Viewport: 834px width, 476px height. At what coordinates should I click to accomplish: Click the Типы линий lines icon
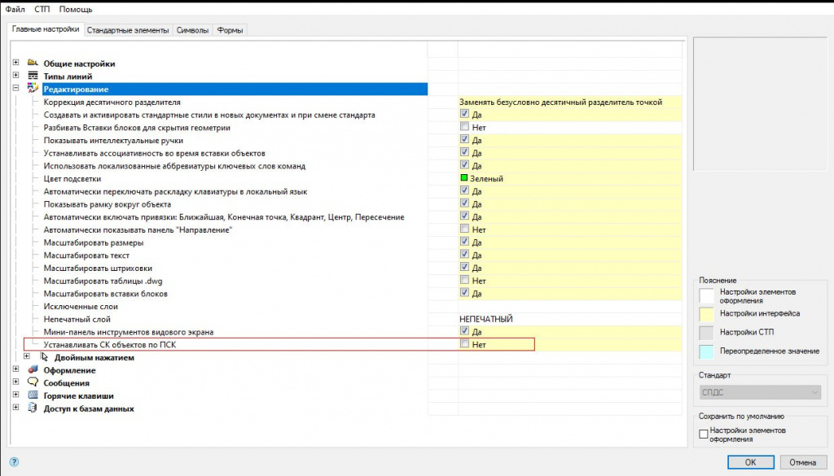[33, 76]
